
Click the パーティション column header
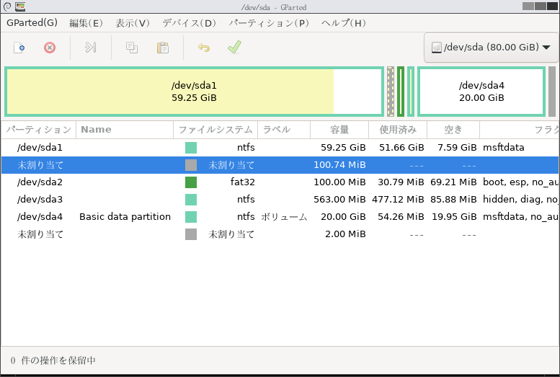[39, 130]
